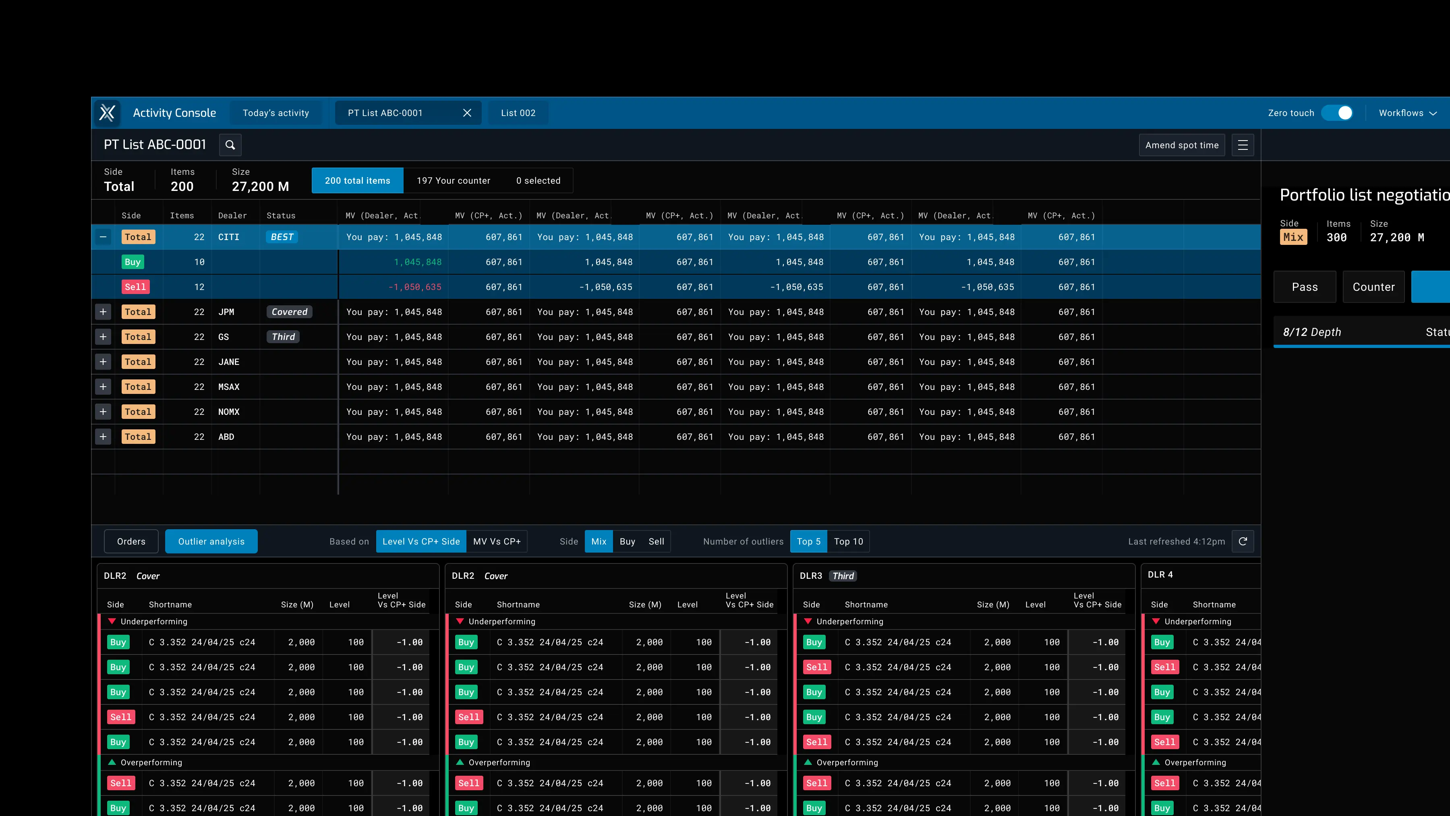Set Side filter to Sell
The width and height of the screenshot is (1450, 816).
click(656, 541)
